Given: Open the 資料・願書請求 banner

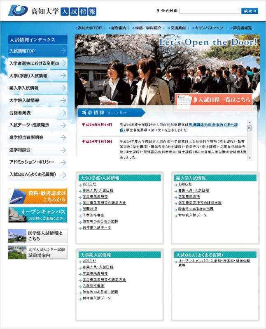Looking at the screenshot, I should 37,196.
